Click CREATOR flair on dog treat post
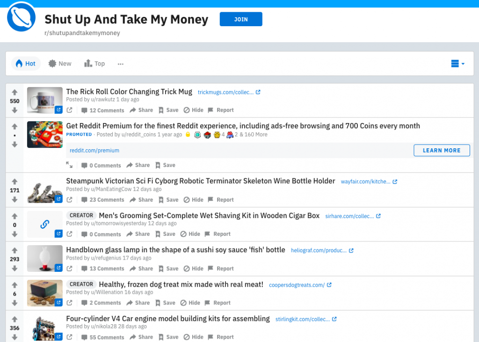Image resolution: width=479 pixels, height=342 pixels. click(81, 284)
